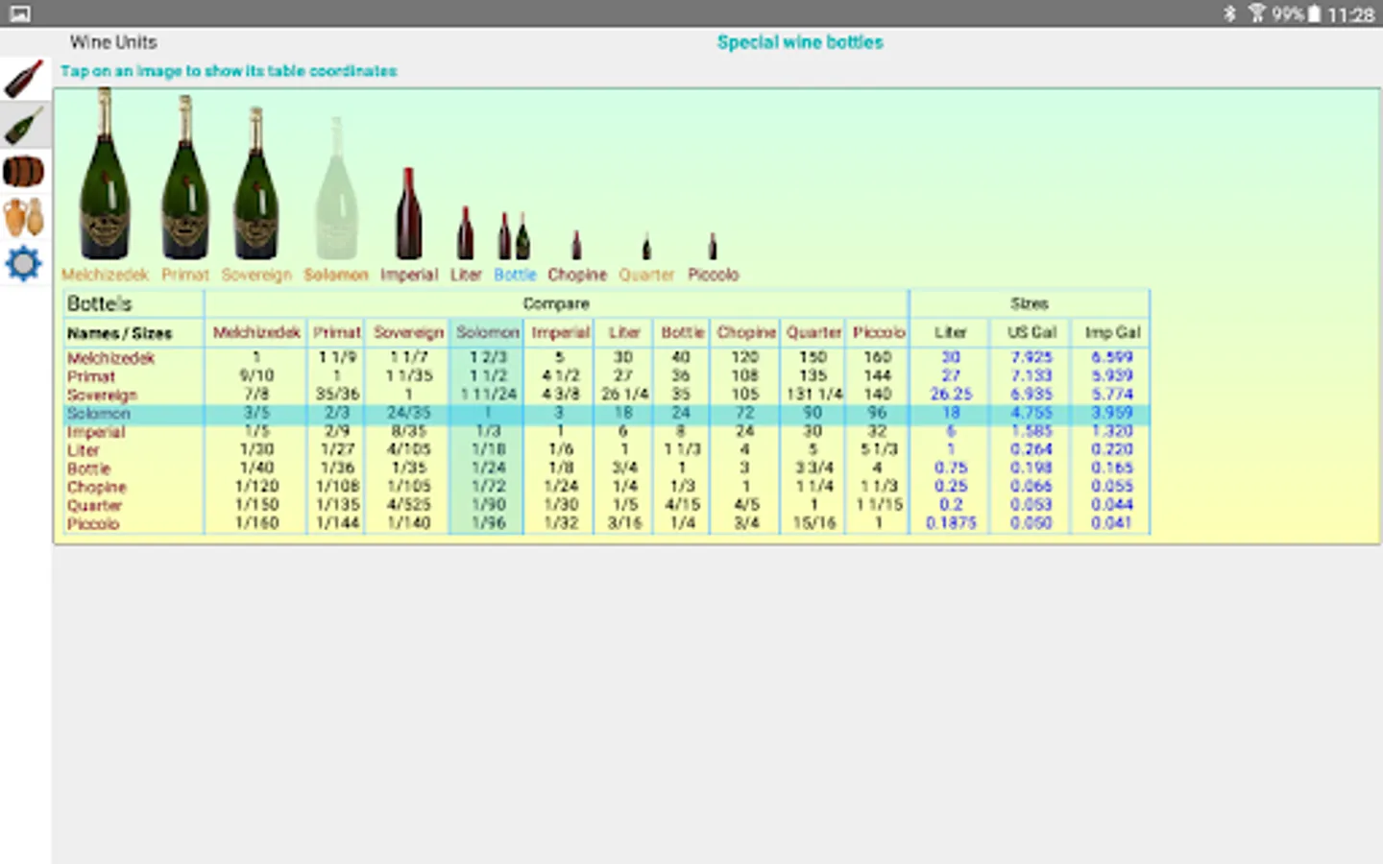The width and height of the screenshot is (1383, 864).
Task: Select the Solomon column header
Action: [x=487, y=332]
